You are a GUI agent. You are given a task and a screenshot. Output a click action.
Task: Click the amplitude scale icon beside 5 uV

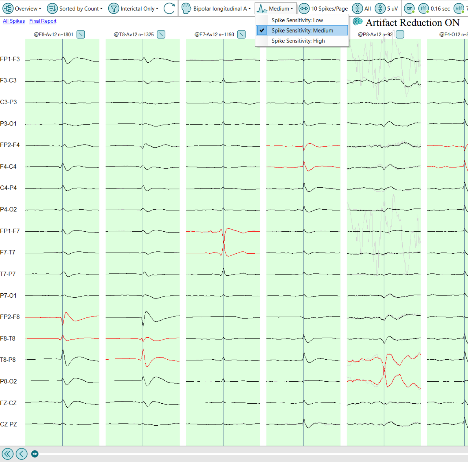tap(380, 9)
